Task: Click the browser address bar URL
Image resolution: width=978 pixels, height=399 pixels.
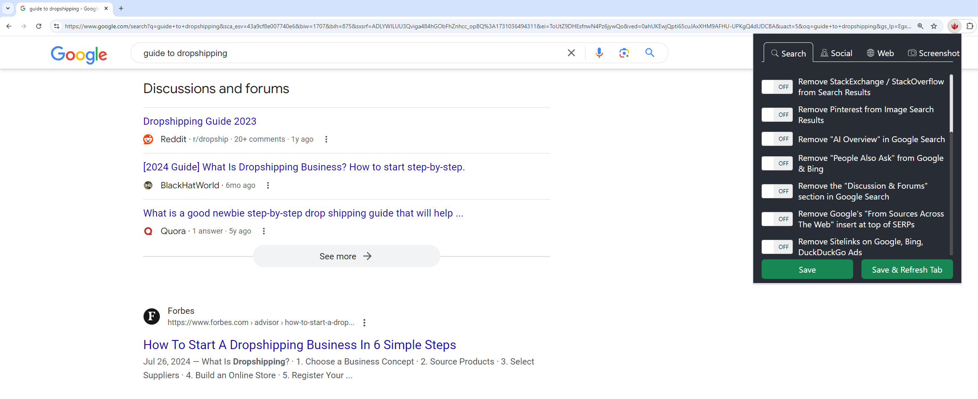Action: (488, 26)
